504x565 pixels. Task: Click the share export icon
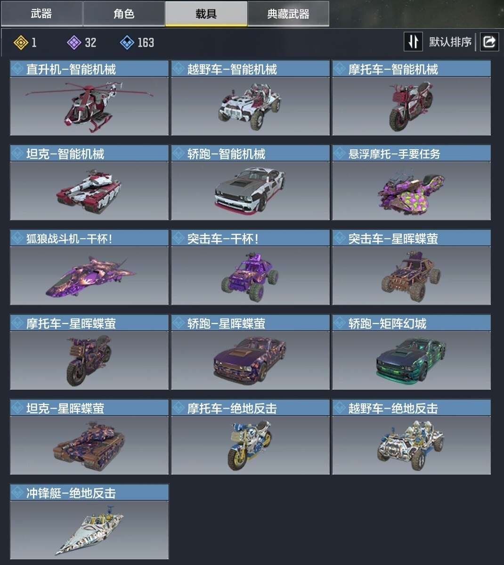[x=489, y=42]
